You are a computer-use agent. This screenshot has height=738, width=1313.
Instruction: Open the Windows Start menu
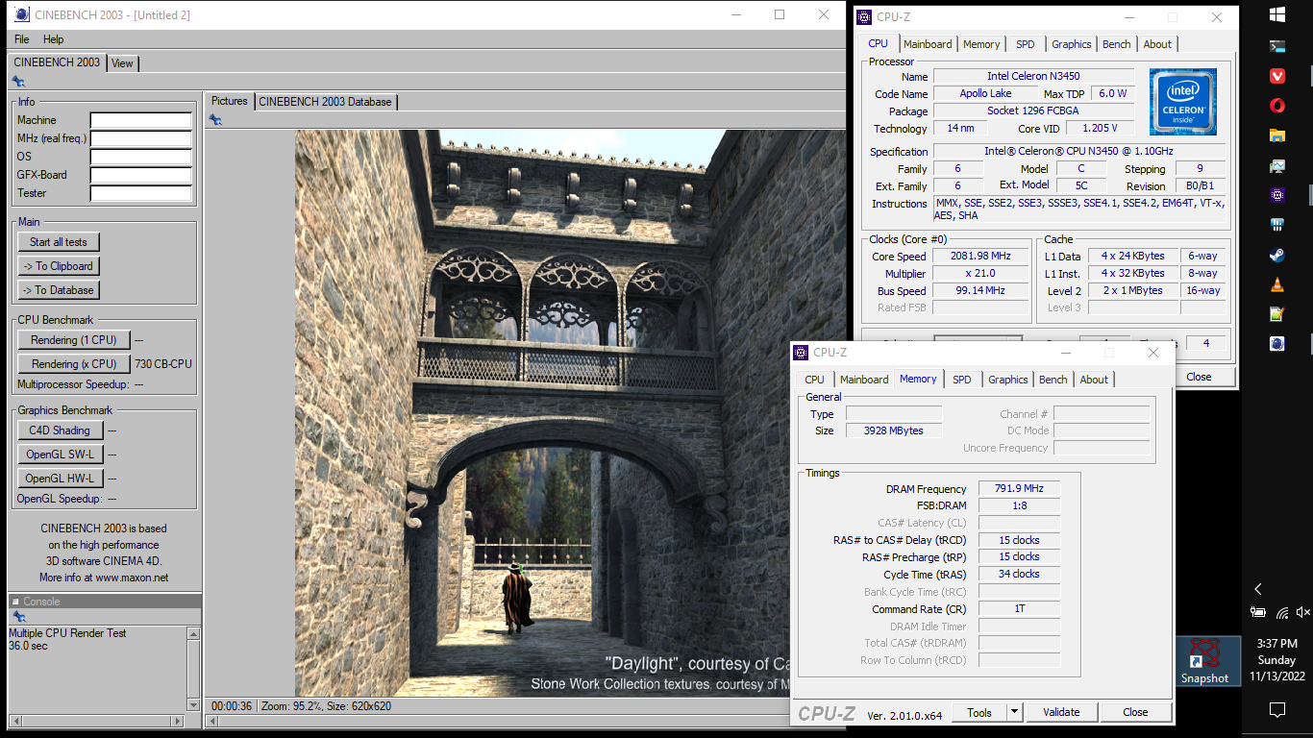pos(1277,14)
